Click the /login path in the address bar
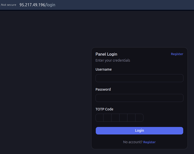Screen dimensions: 194x154 point(50,5)
